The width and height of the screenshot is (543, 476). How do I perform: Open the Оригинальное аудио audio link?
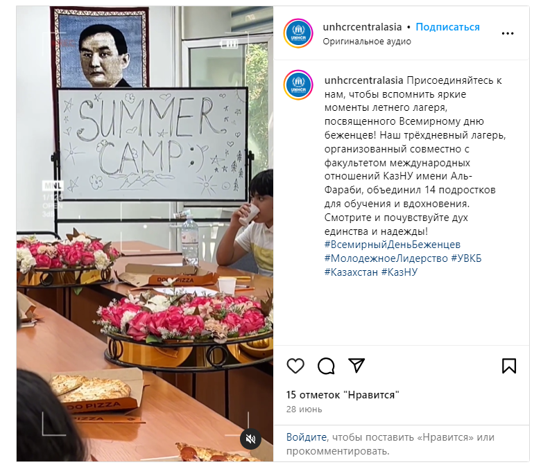(x=367, y=42)
